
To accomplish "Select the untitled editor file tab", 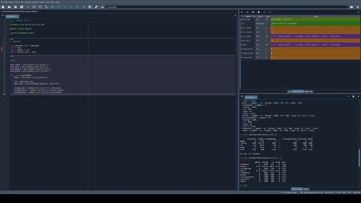I will (x=12, y=16).
